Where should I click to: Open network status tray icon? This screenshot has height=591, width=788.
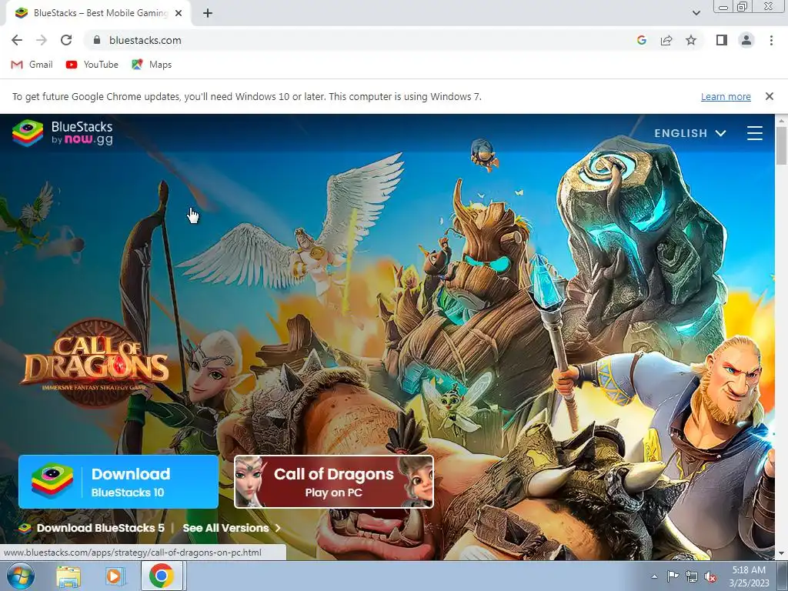coord(692,576)
